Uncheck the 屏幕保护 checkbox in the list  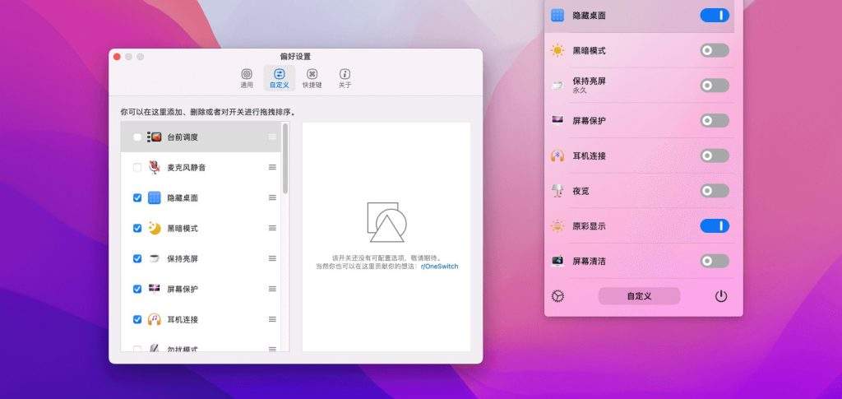click(x=136, y=289)
